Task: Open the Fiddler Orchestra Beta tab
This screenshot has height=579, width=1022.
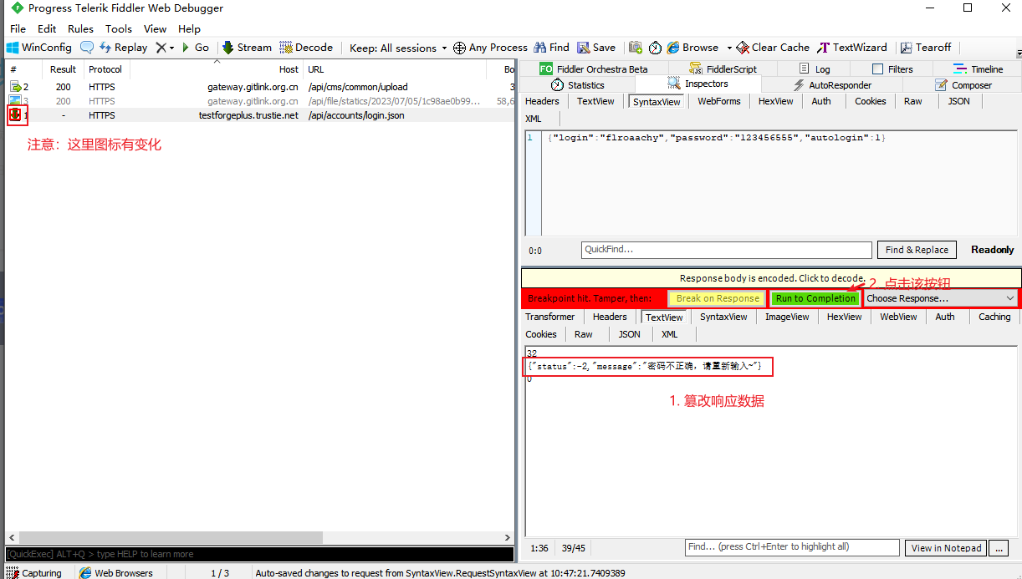Action: (x=593, y=69)
